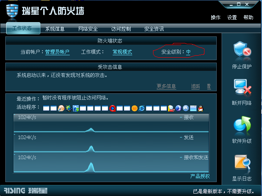Viewport: 262px width, 196px height.
Task: Click the RISING 瑞星 logo in footer
Action: (x=26, y=191)
